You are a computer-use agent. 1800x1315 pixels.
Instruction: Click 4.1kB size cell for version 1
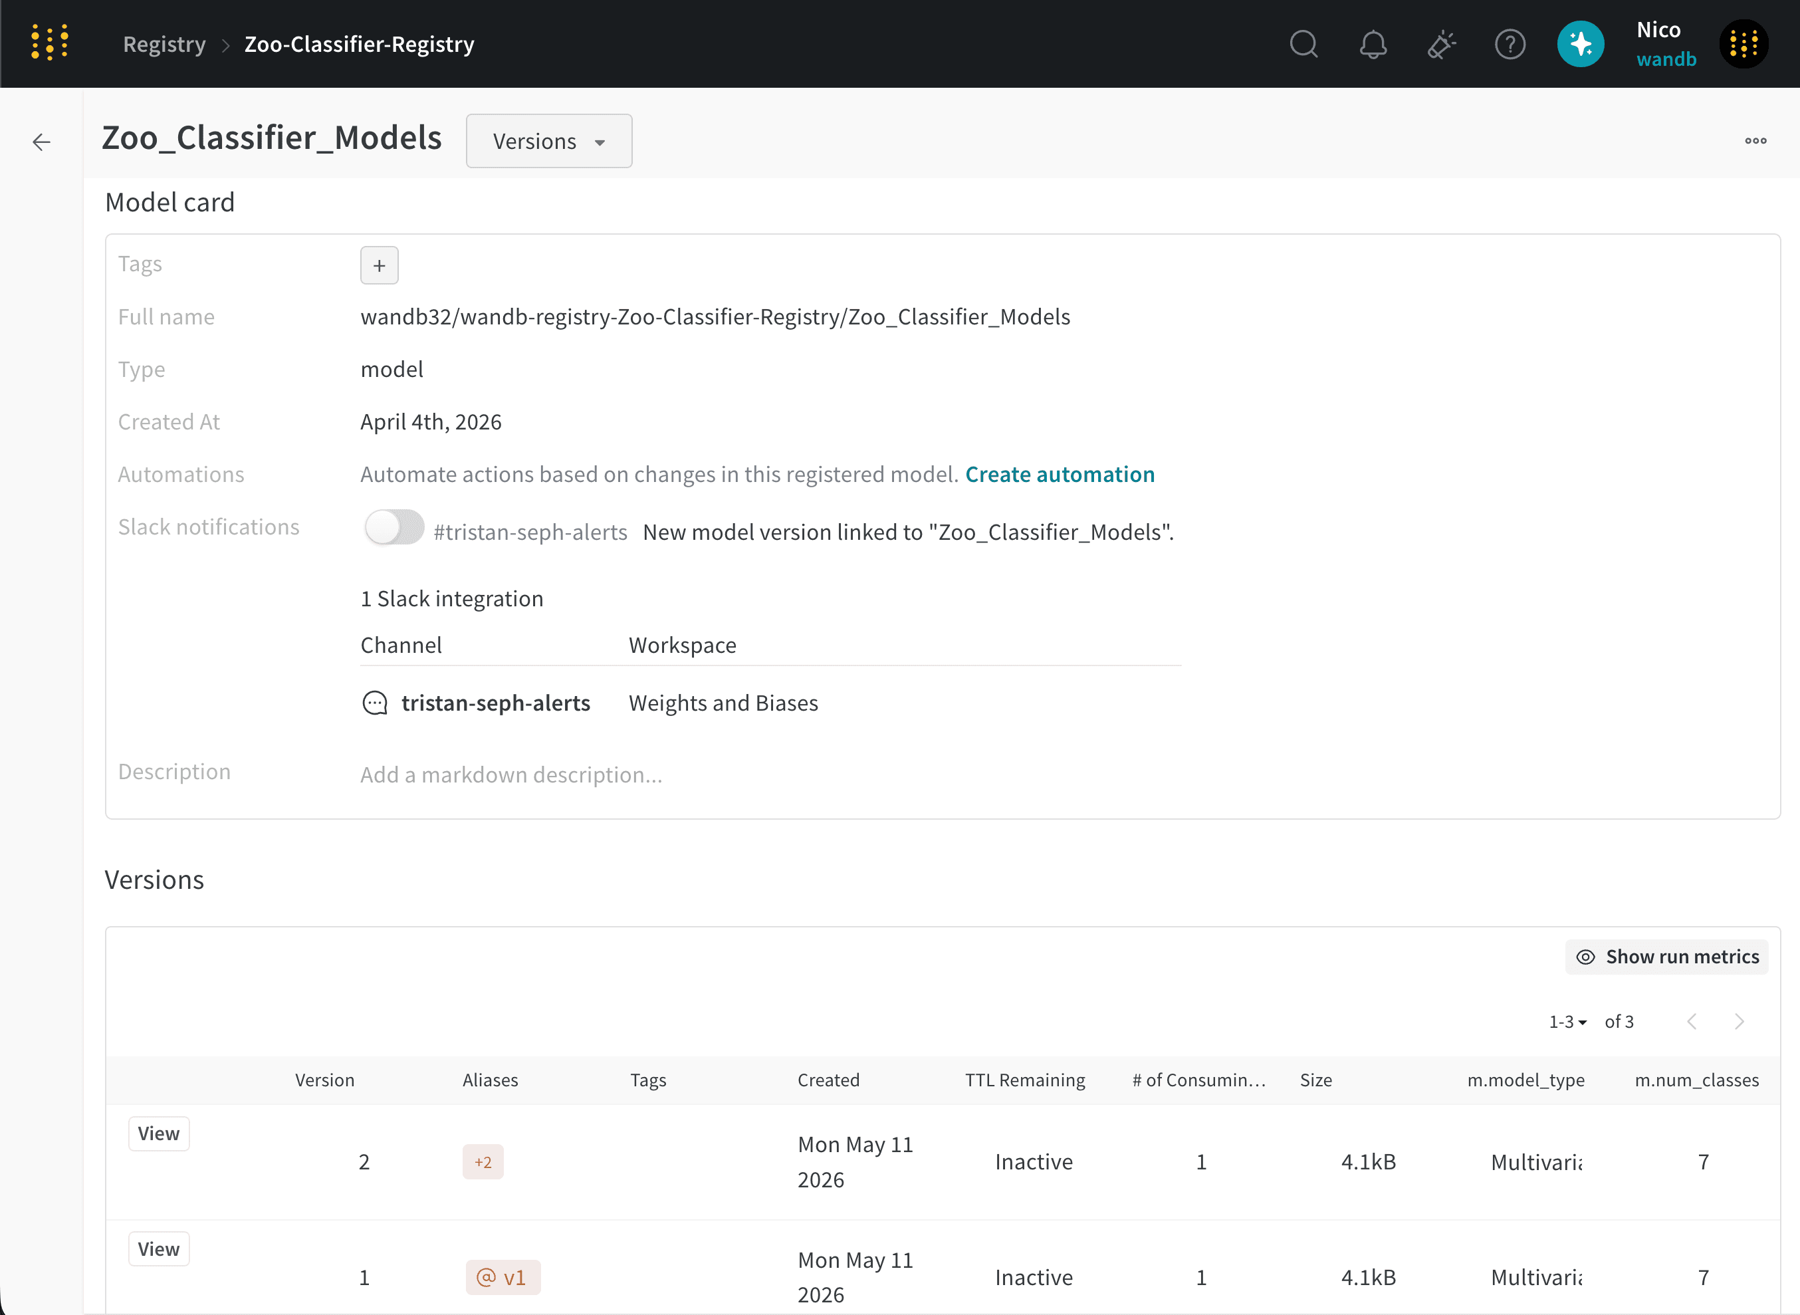click(1369, 1278)
